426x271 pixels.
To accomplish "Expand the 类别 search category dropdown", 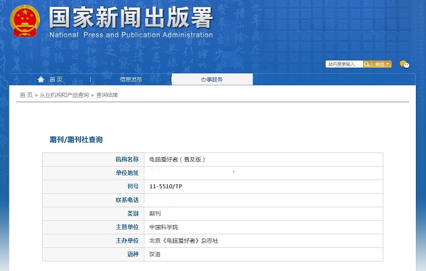I will coord(382,64).
